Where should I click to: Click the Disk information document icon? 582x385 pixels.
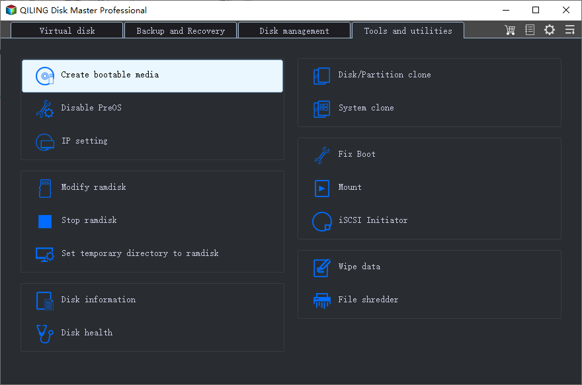pos(45,301)
